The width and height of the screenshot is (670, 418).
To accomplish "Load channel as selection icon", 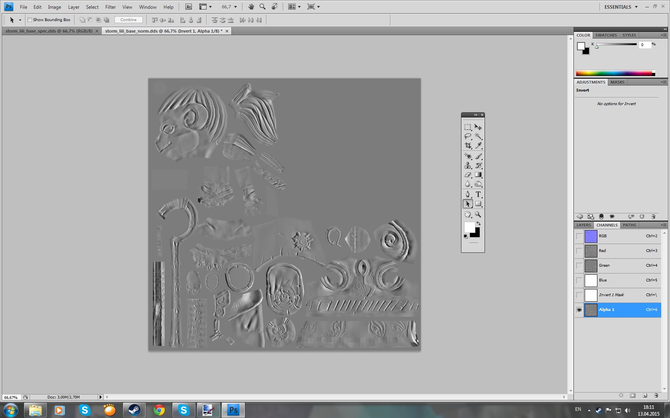I will (621, 395).
